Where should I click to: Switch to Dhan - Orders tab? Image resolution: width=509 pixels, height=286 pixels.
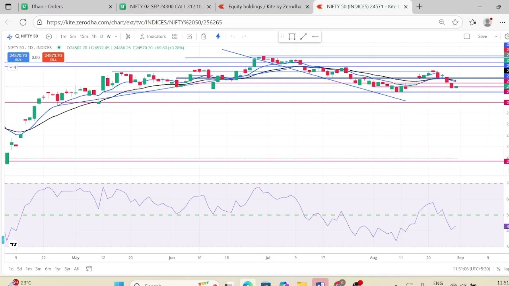67,7
